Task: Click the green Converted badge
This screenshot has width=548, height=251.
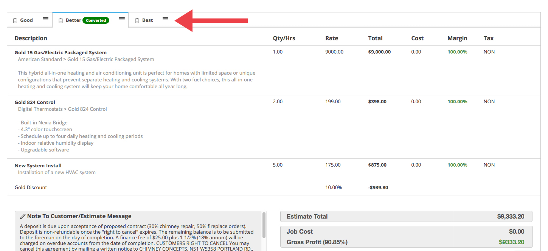Action: [x=96, y=20]
